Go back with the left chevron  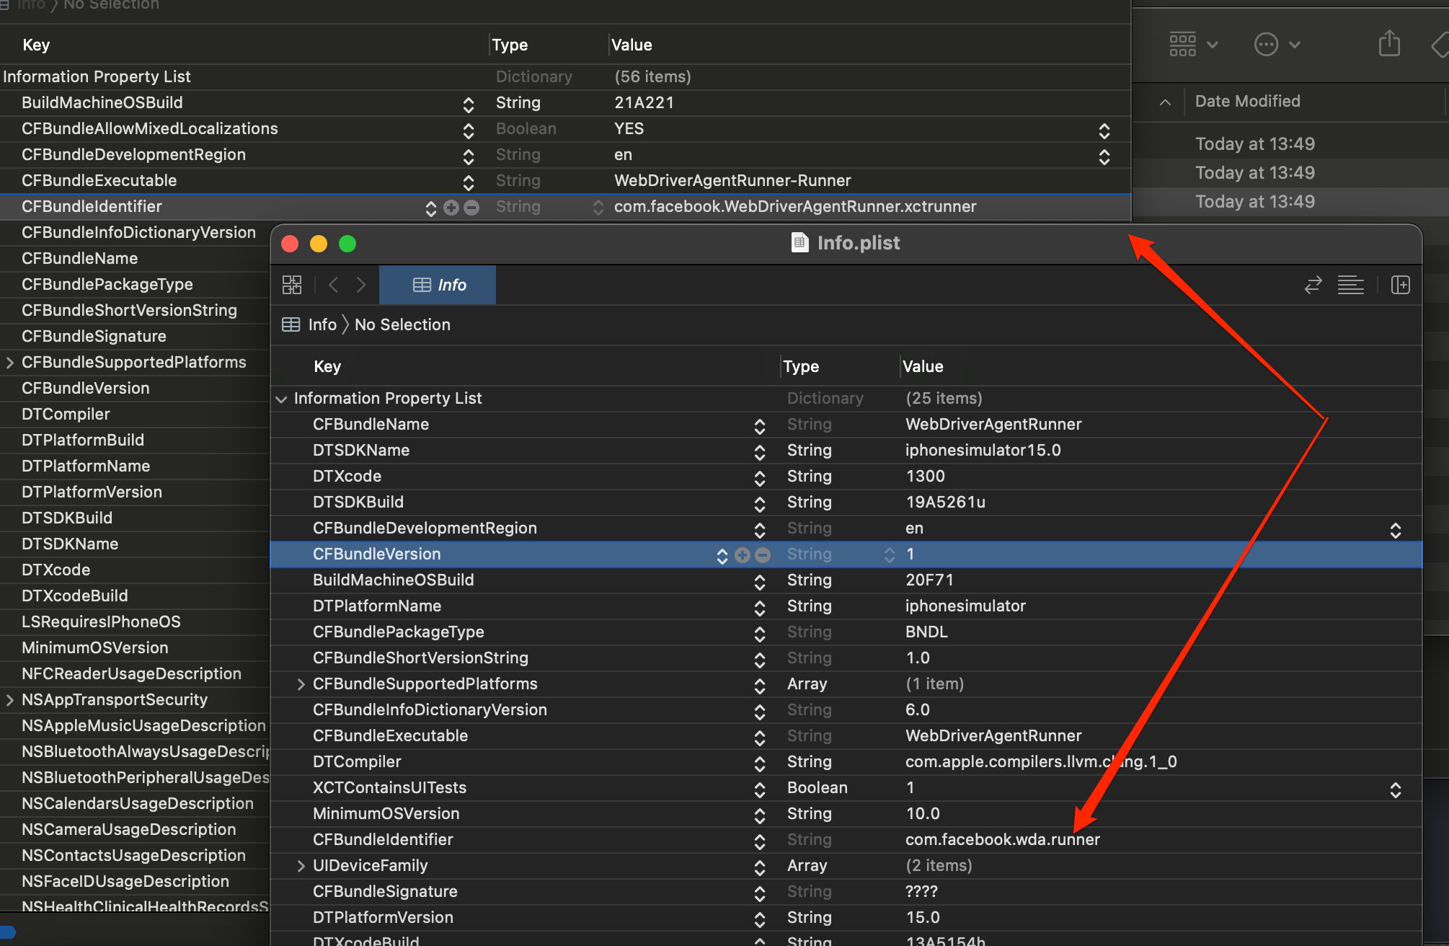[x=333, y=285]
